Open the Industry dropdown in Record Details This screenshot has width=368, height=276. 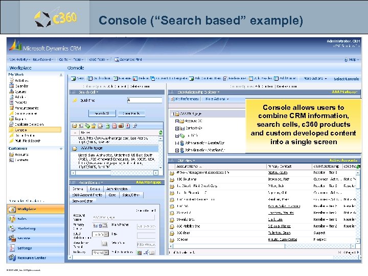[x=106, y=252]
